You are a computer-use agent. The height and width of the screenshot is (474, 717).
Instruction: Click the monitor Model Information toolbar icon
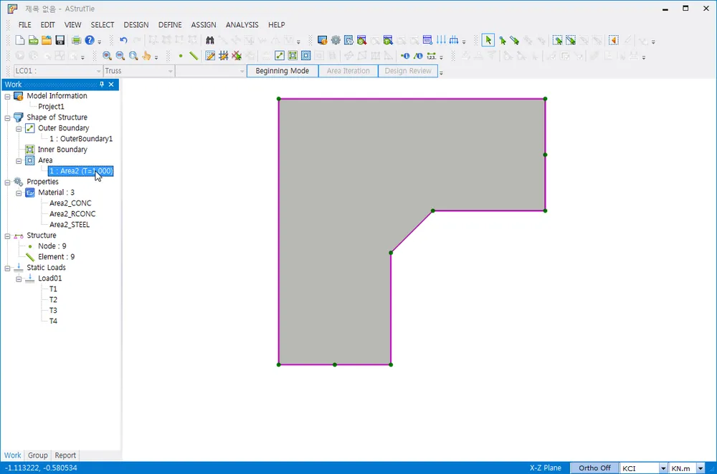pyautogui.click(x=323, y=41)
